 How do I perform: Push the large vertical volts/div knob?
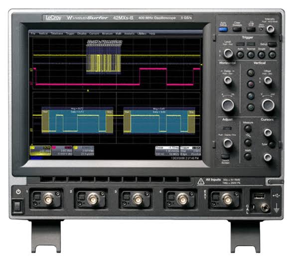268,105
